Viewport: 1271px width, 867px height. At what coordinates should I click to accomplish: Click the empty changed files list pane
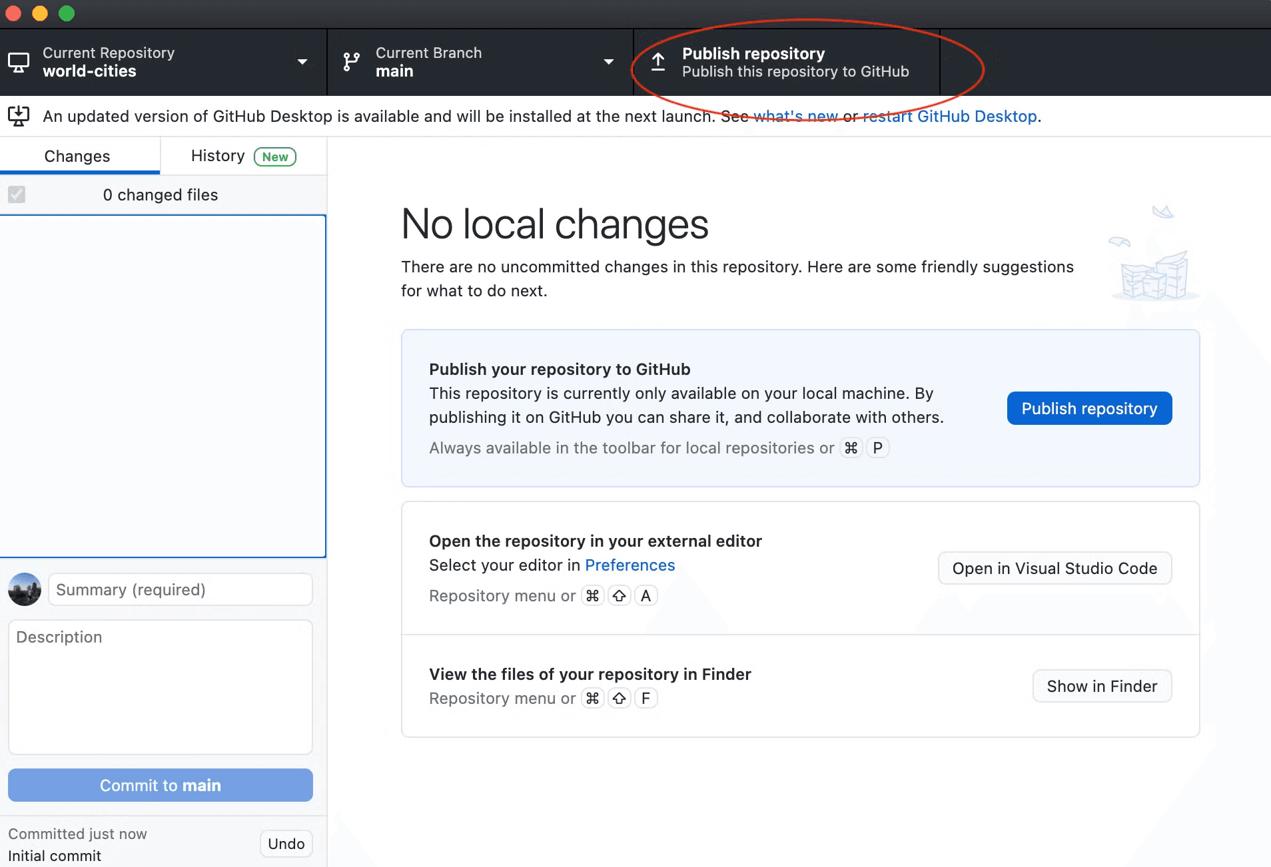pyautogui.click(x=163, y=386)
